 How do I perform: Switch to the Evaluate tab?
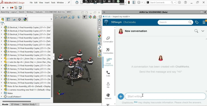(39, 12)
